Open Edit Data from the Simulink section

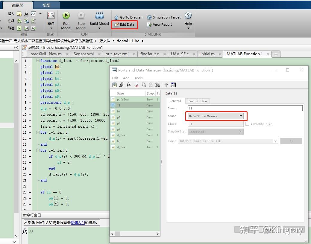(x=125, y=25)
